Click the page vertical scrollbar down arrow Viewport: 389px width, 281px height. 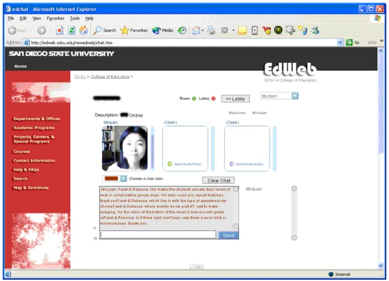(380, 266)
